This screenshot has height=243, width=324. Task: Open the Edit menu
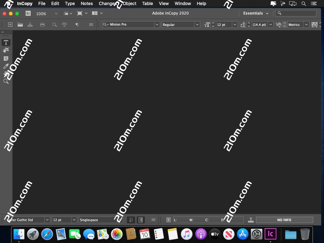[55, 3]
